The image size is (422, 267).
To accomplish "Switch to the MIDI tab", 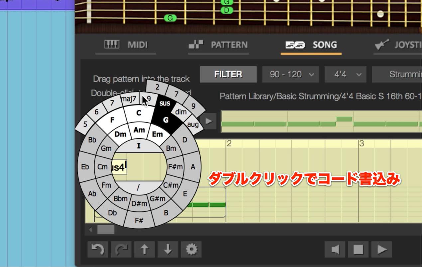I will (x=126, y=45).
